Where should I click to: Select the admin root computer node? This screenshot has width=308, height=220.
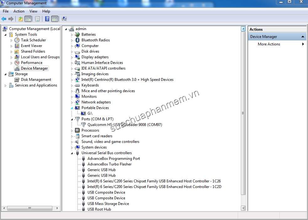81,29
